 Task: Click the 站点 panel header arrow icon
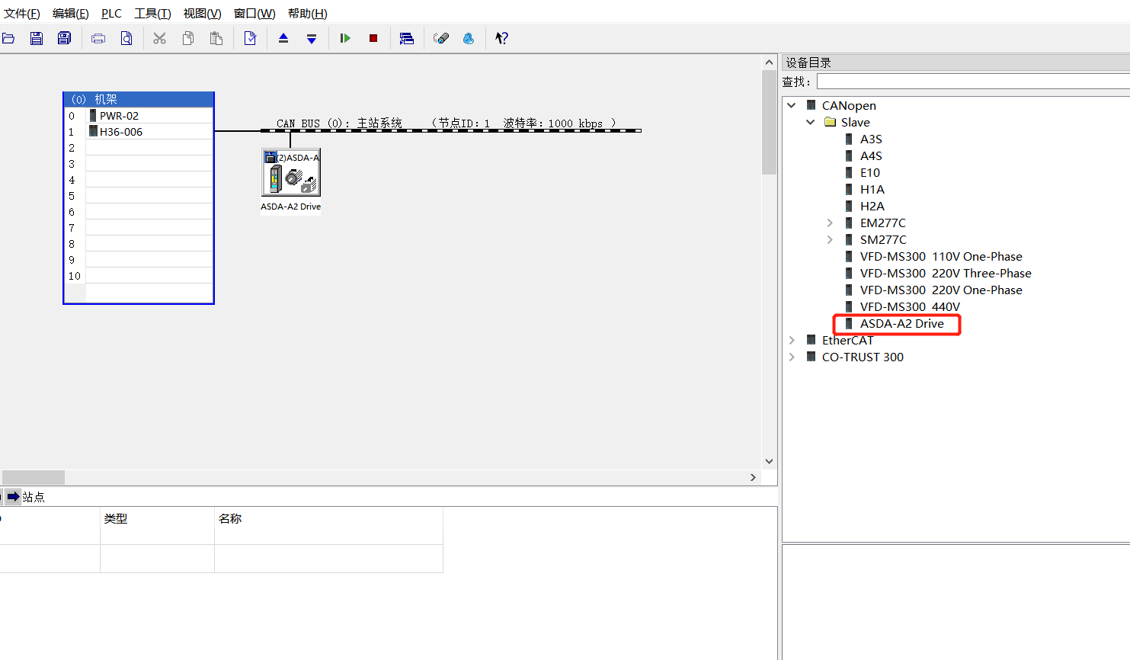(x=13, y=497)
